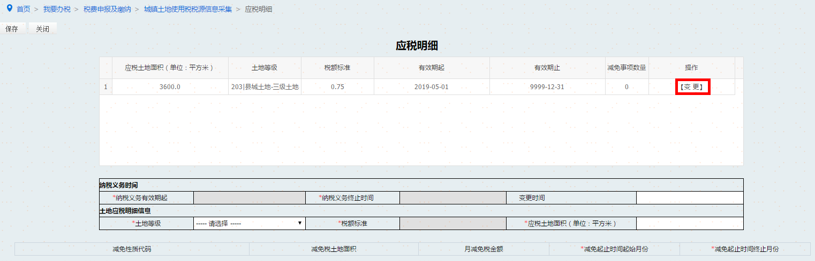Click the 保存 button
The image size is (815, 261).
tap(12, 29)
